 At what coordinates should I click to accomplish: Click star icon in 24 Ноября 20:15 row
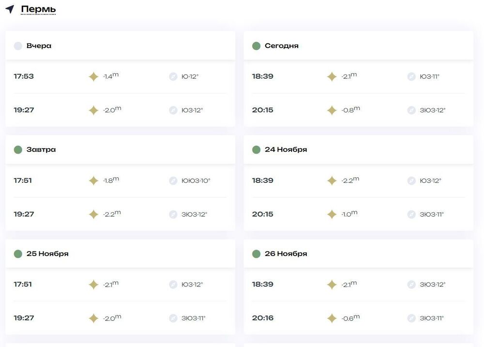pyautogui.click(x=332, y=214)
